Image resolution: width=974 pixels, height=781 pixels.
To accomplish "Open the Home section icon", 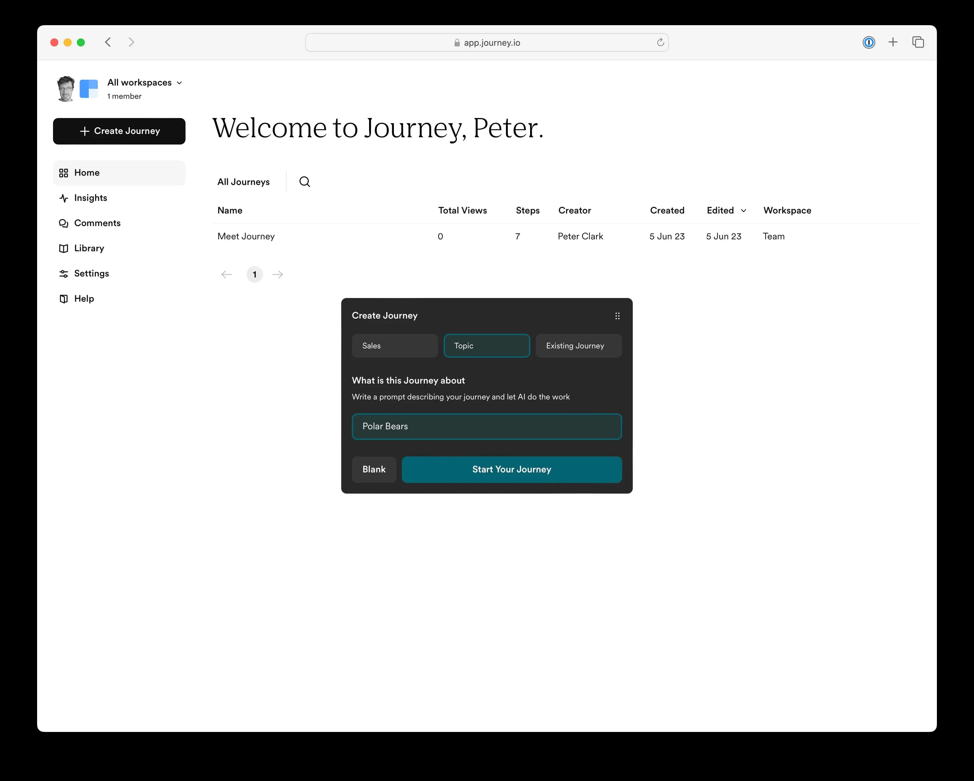I will tap(64, 173).
